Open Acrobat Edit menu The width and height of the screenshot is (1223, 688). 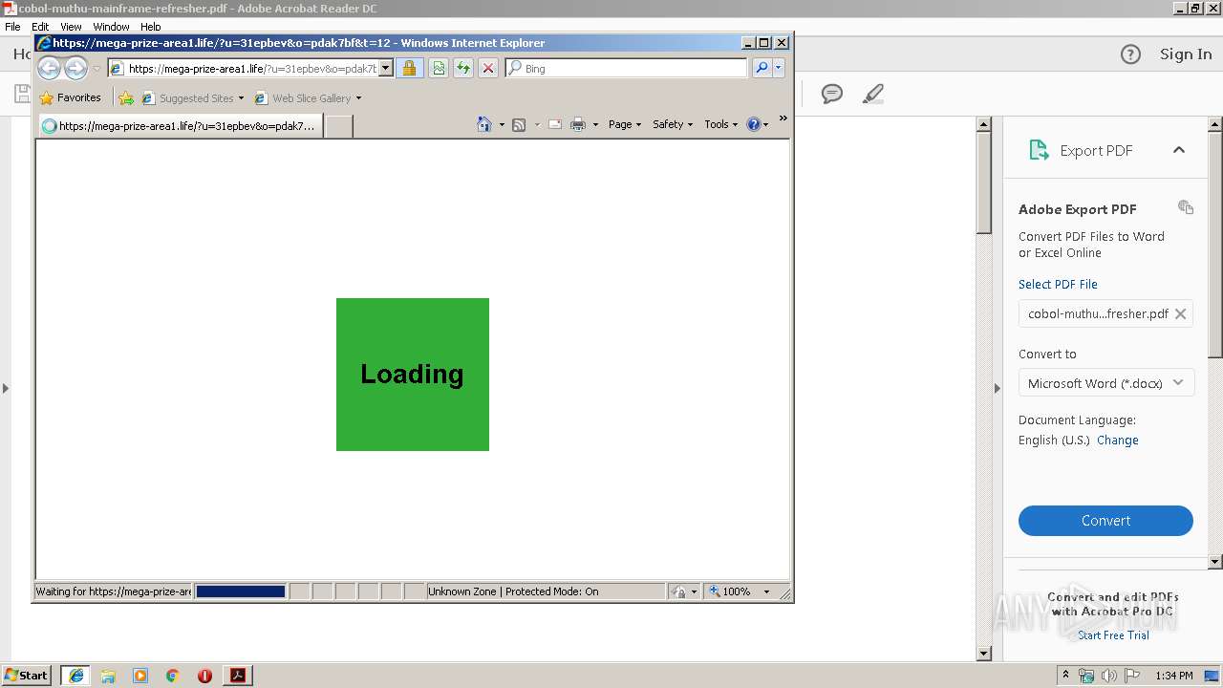tap(40, 27)
